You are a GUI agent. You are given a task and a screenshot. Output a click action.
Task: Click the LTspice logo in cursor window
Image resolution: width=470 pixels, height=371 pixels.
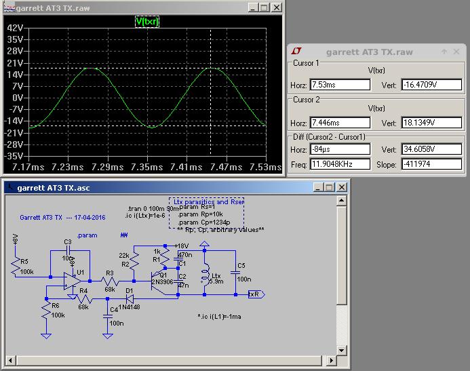[x=296, y=52]
